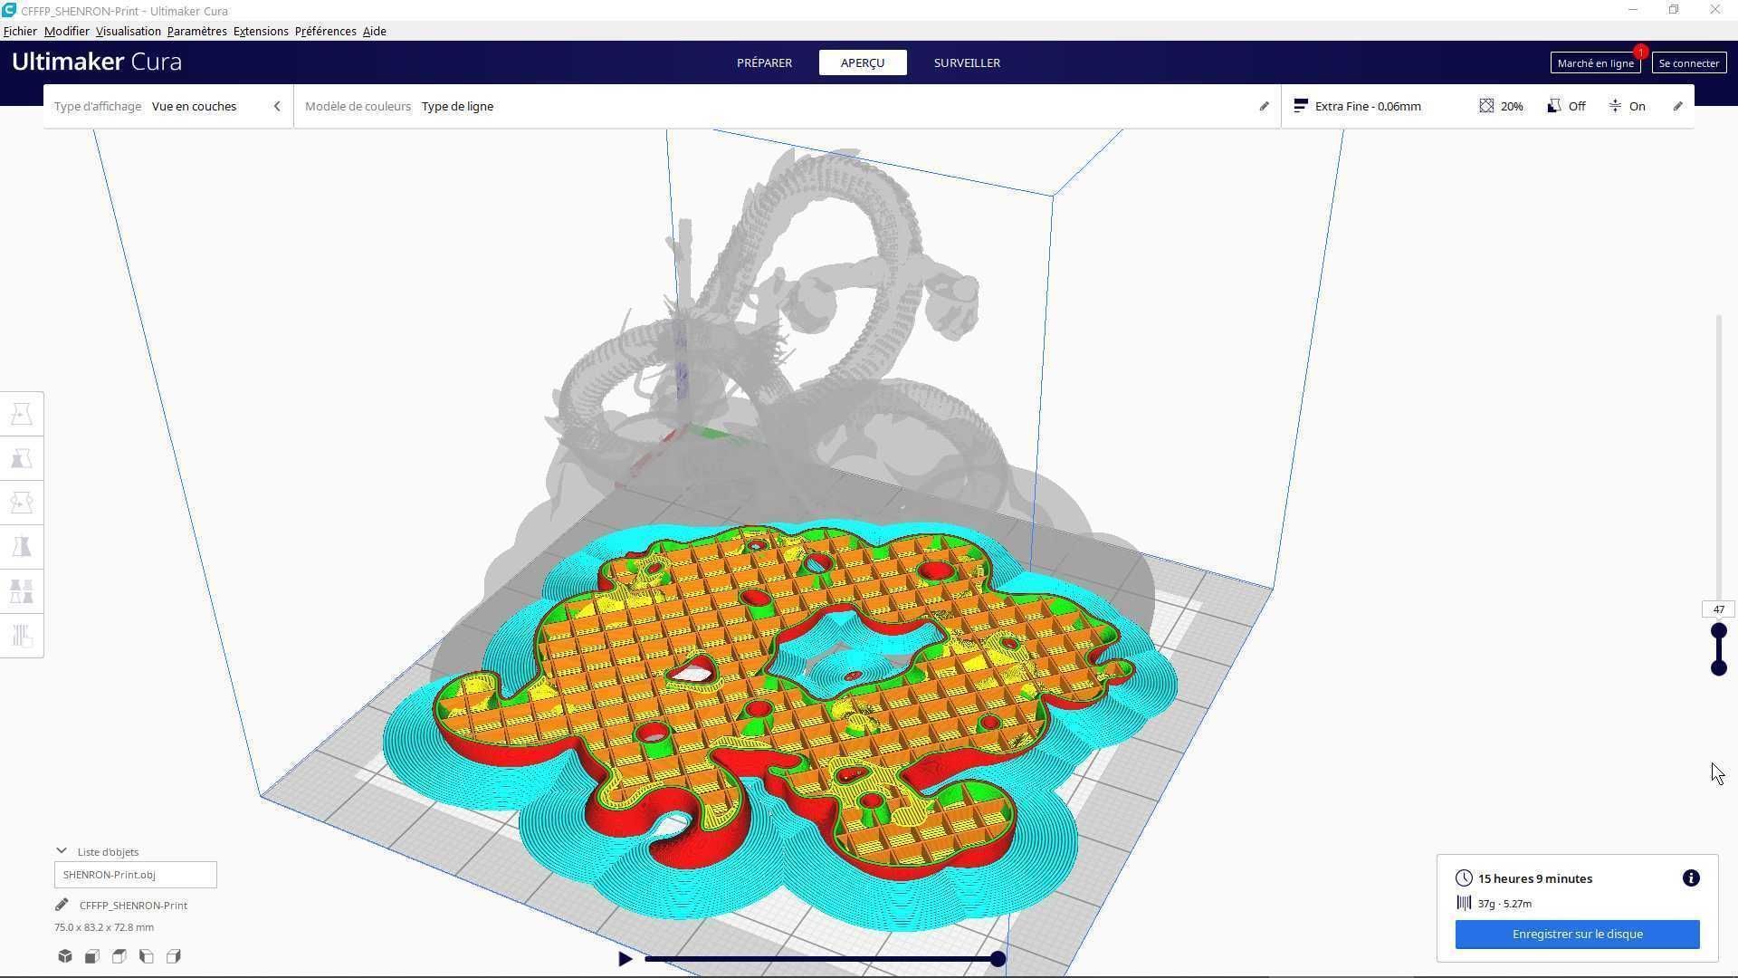Click the print info icon beside time estimate

1690,878
